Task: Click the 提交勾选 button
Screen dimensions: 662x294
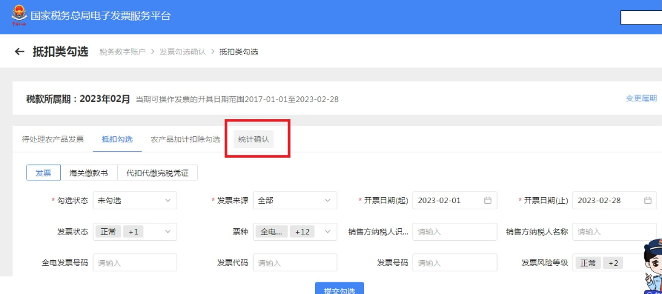Action: (340, 288)
